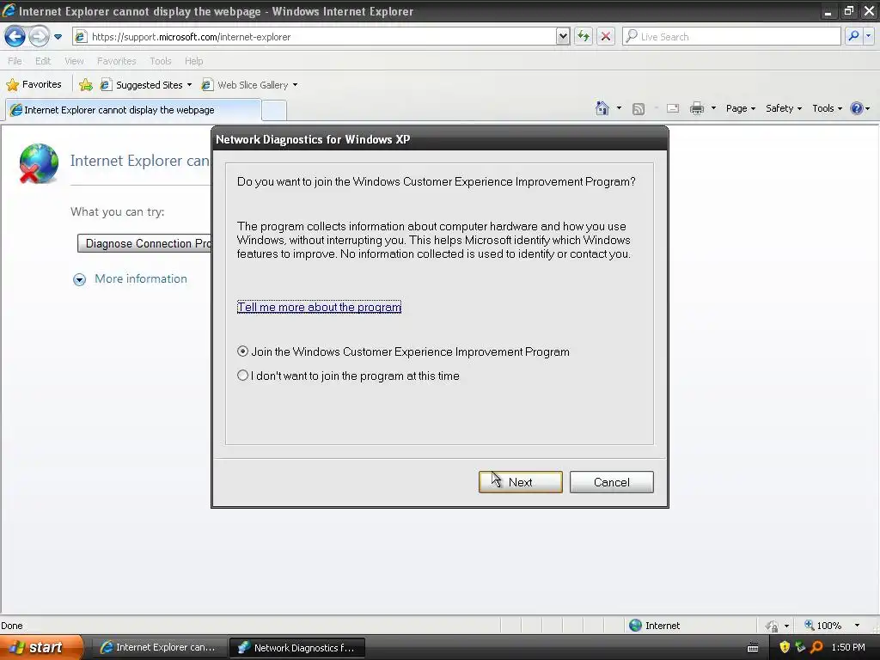Click the Home icon in command bar
The width and height of the screenshot is (880, 660).
click(x=602, y=108)
